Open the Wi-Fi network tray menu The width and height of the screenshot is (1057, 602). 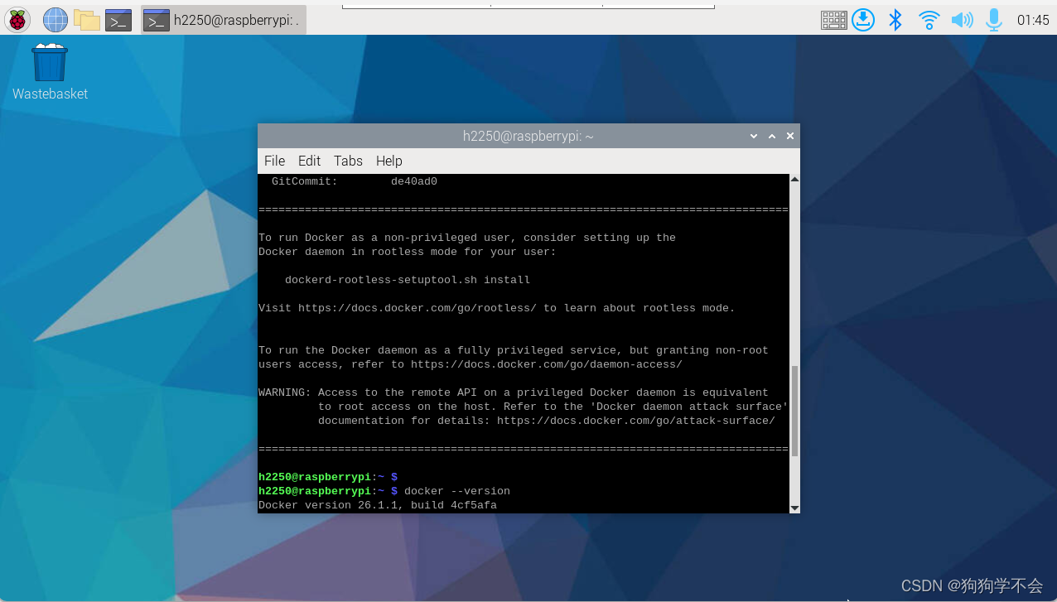(x=929, y=20)
